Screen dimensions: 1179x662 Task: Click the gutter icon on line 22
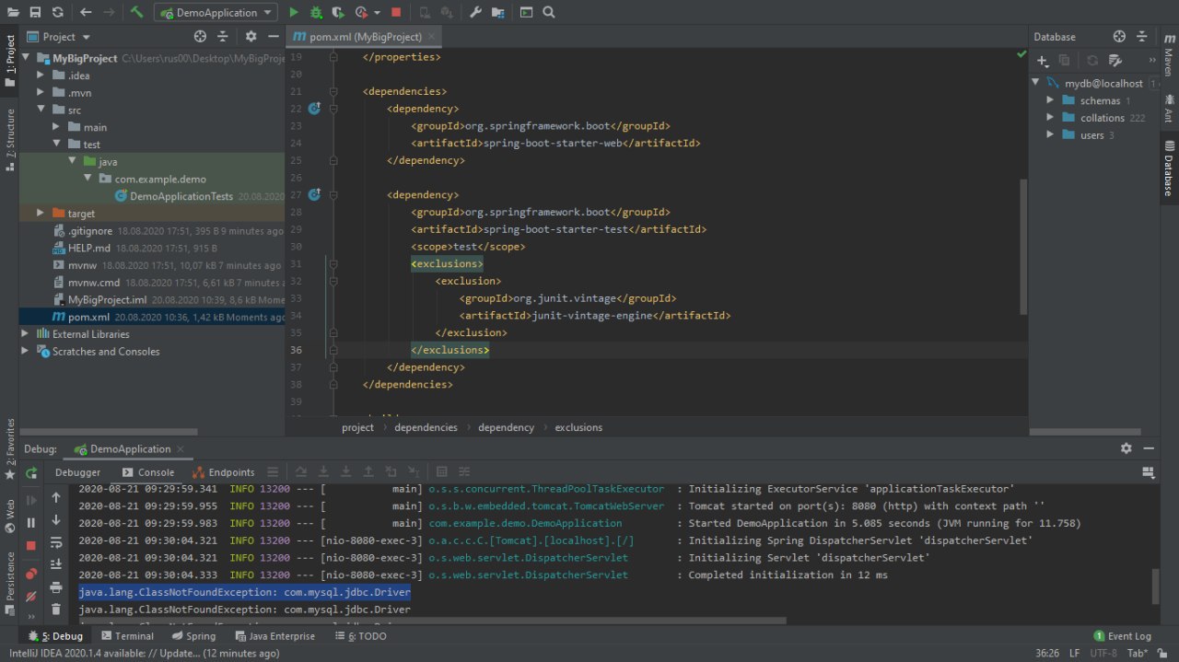pos(314,109)
